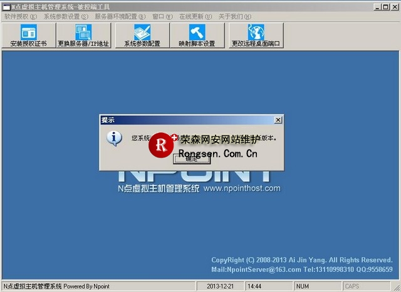Open 系统参数配置 from the toolbar
The image size is (401, 292).
tap(142, 33)
